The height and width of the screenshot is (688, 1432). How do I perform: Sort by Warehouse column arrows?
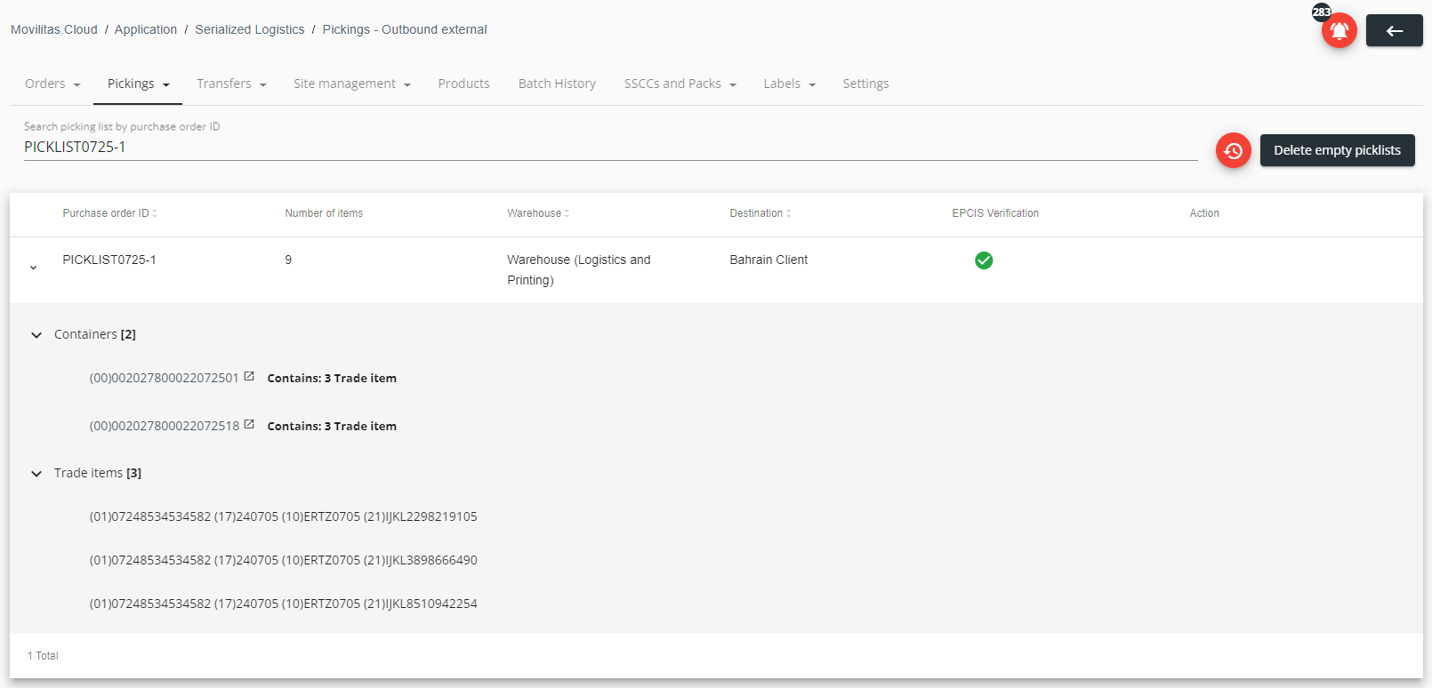click(567, 213)
